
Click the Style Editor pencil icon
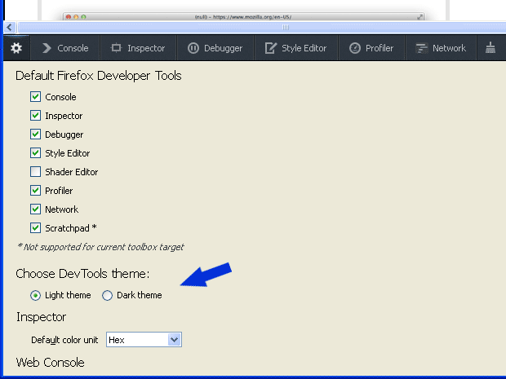click(x=270, y=48)
